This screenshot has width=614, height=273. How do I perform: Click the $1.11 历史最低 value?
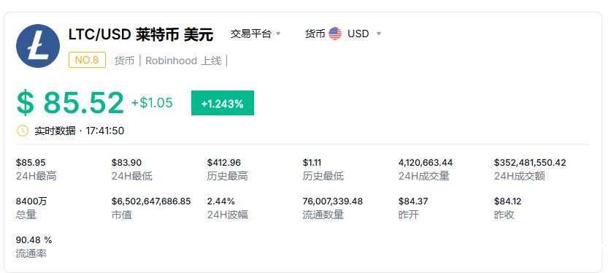(312, 163)
